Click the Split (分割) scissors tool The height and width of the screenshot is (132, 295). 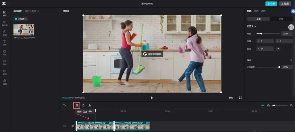click(77, 105)
